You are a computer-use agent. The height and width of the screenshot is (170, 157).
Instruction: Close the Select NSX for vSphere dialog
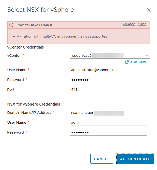pyautogui.click(x=149, y=10)
